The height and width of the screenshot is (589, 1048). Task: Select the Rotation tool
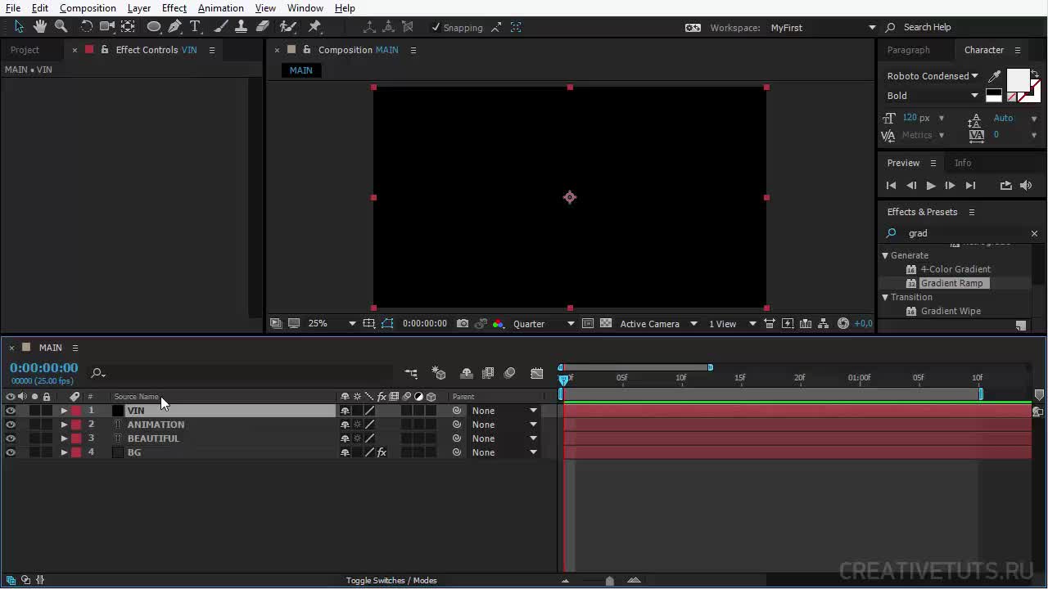[86, 27]
